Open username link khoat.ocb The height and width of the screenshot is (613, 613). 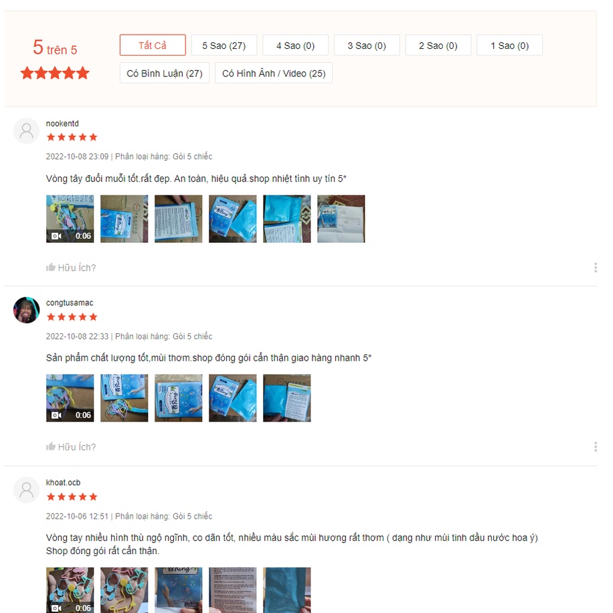tap(63, 483)
